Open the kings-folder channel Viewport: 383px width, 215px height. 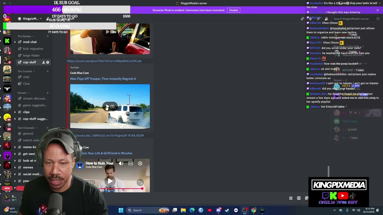(33, 56)
